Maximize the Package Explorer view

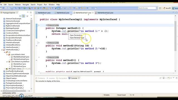(31, 12)
